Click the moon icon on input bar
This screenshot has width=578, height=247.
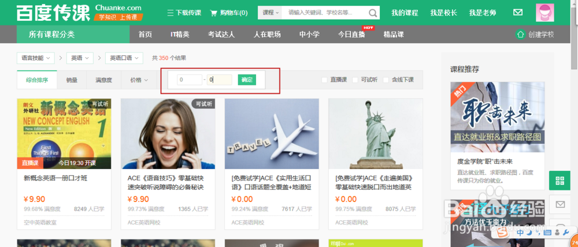click(528, 233)
